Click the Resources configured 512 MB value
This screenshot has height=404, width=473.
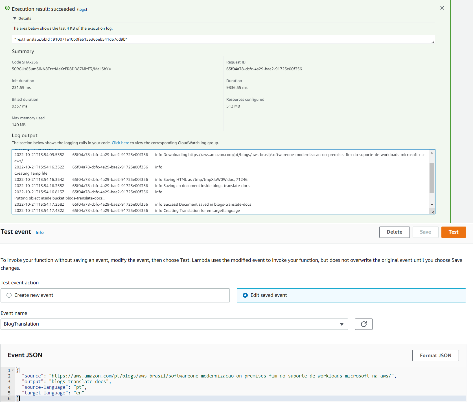click(x=233, y=106)
